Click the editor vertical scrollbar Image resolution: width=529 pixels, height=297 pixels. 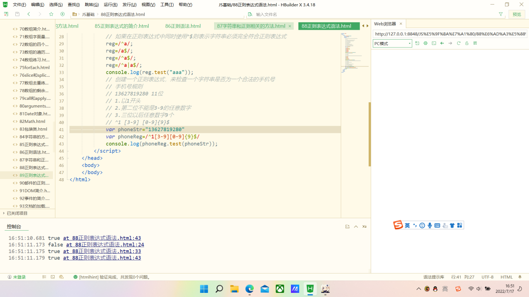pyautogui.click(x=369, y=134)
